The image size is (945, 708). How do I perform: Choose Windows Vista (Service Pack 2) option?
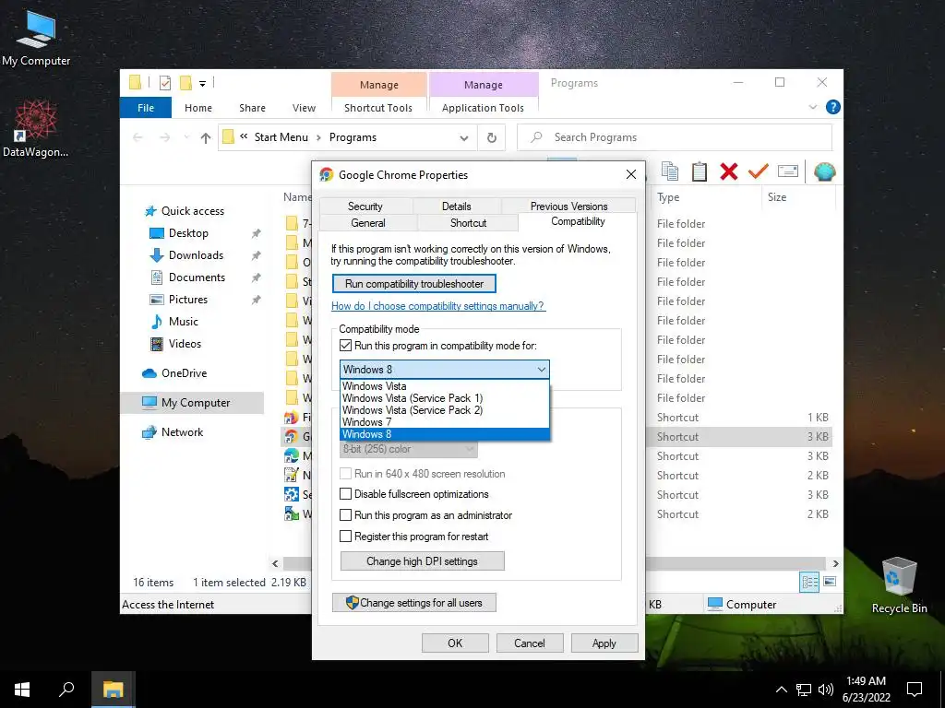coord(445,410)
